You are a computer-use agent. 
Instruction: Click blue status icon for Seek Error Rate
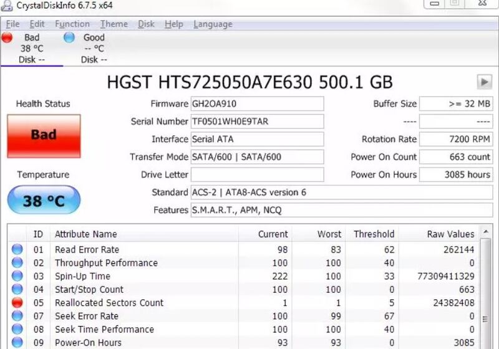point(17,317)
